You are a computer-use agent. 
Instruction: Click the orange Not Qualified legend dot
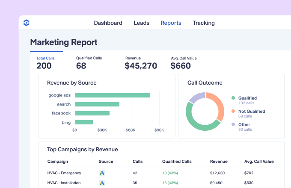233,111
